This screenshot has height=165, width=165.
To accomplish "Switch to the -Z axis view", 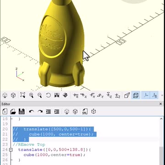I will coord(117,95).
